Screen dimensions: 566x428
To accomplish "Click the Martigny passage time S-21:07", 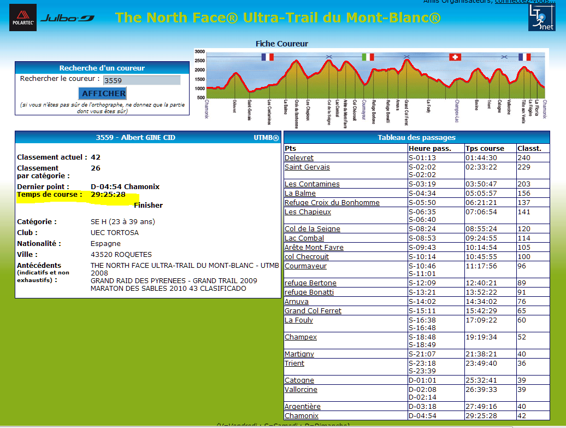I will (422, 354).
